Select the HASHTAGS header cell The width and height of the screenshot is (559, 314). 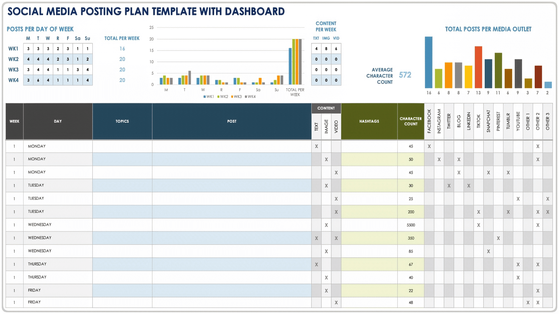[369, 121]
